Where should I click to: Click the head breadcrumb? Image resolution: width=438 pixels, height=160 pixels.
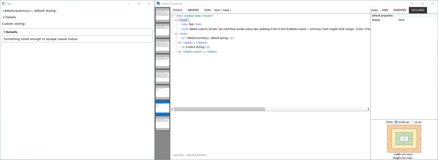point(226,10)
